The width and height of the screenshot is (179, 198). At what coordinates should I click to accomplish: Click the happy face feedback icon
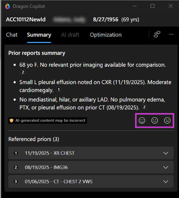pos(142,121)
